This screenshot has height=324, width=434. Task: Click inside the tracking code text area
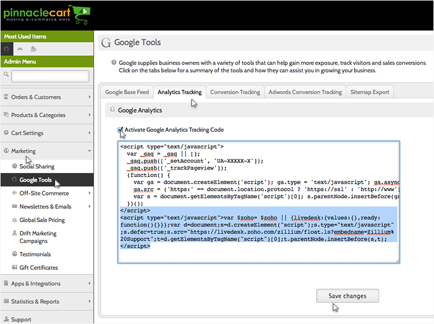click(x=259, y=202)
